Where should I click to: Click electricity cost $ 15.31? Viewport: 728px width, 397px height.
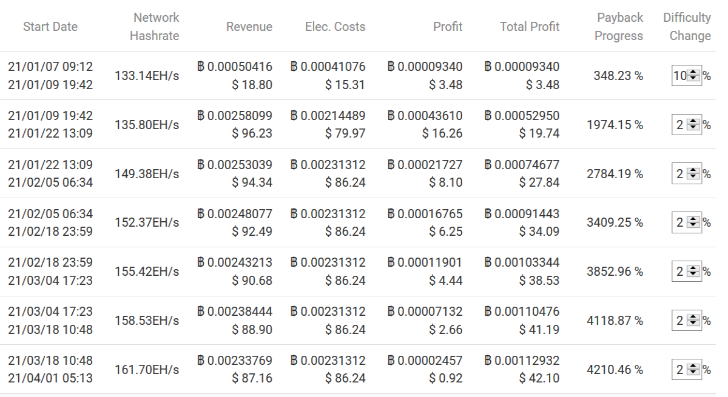click(345, 85)
